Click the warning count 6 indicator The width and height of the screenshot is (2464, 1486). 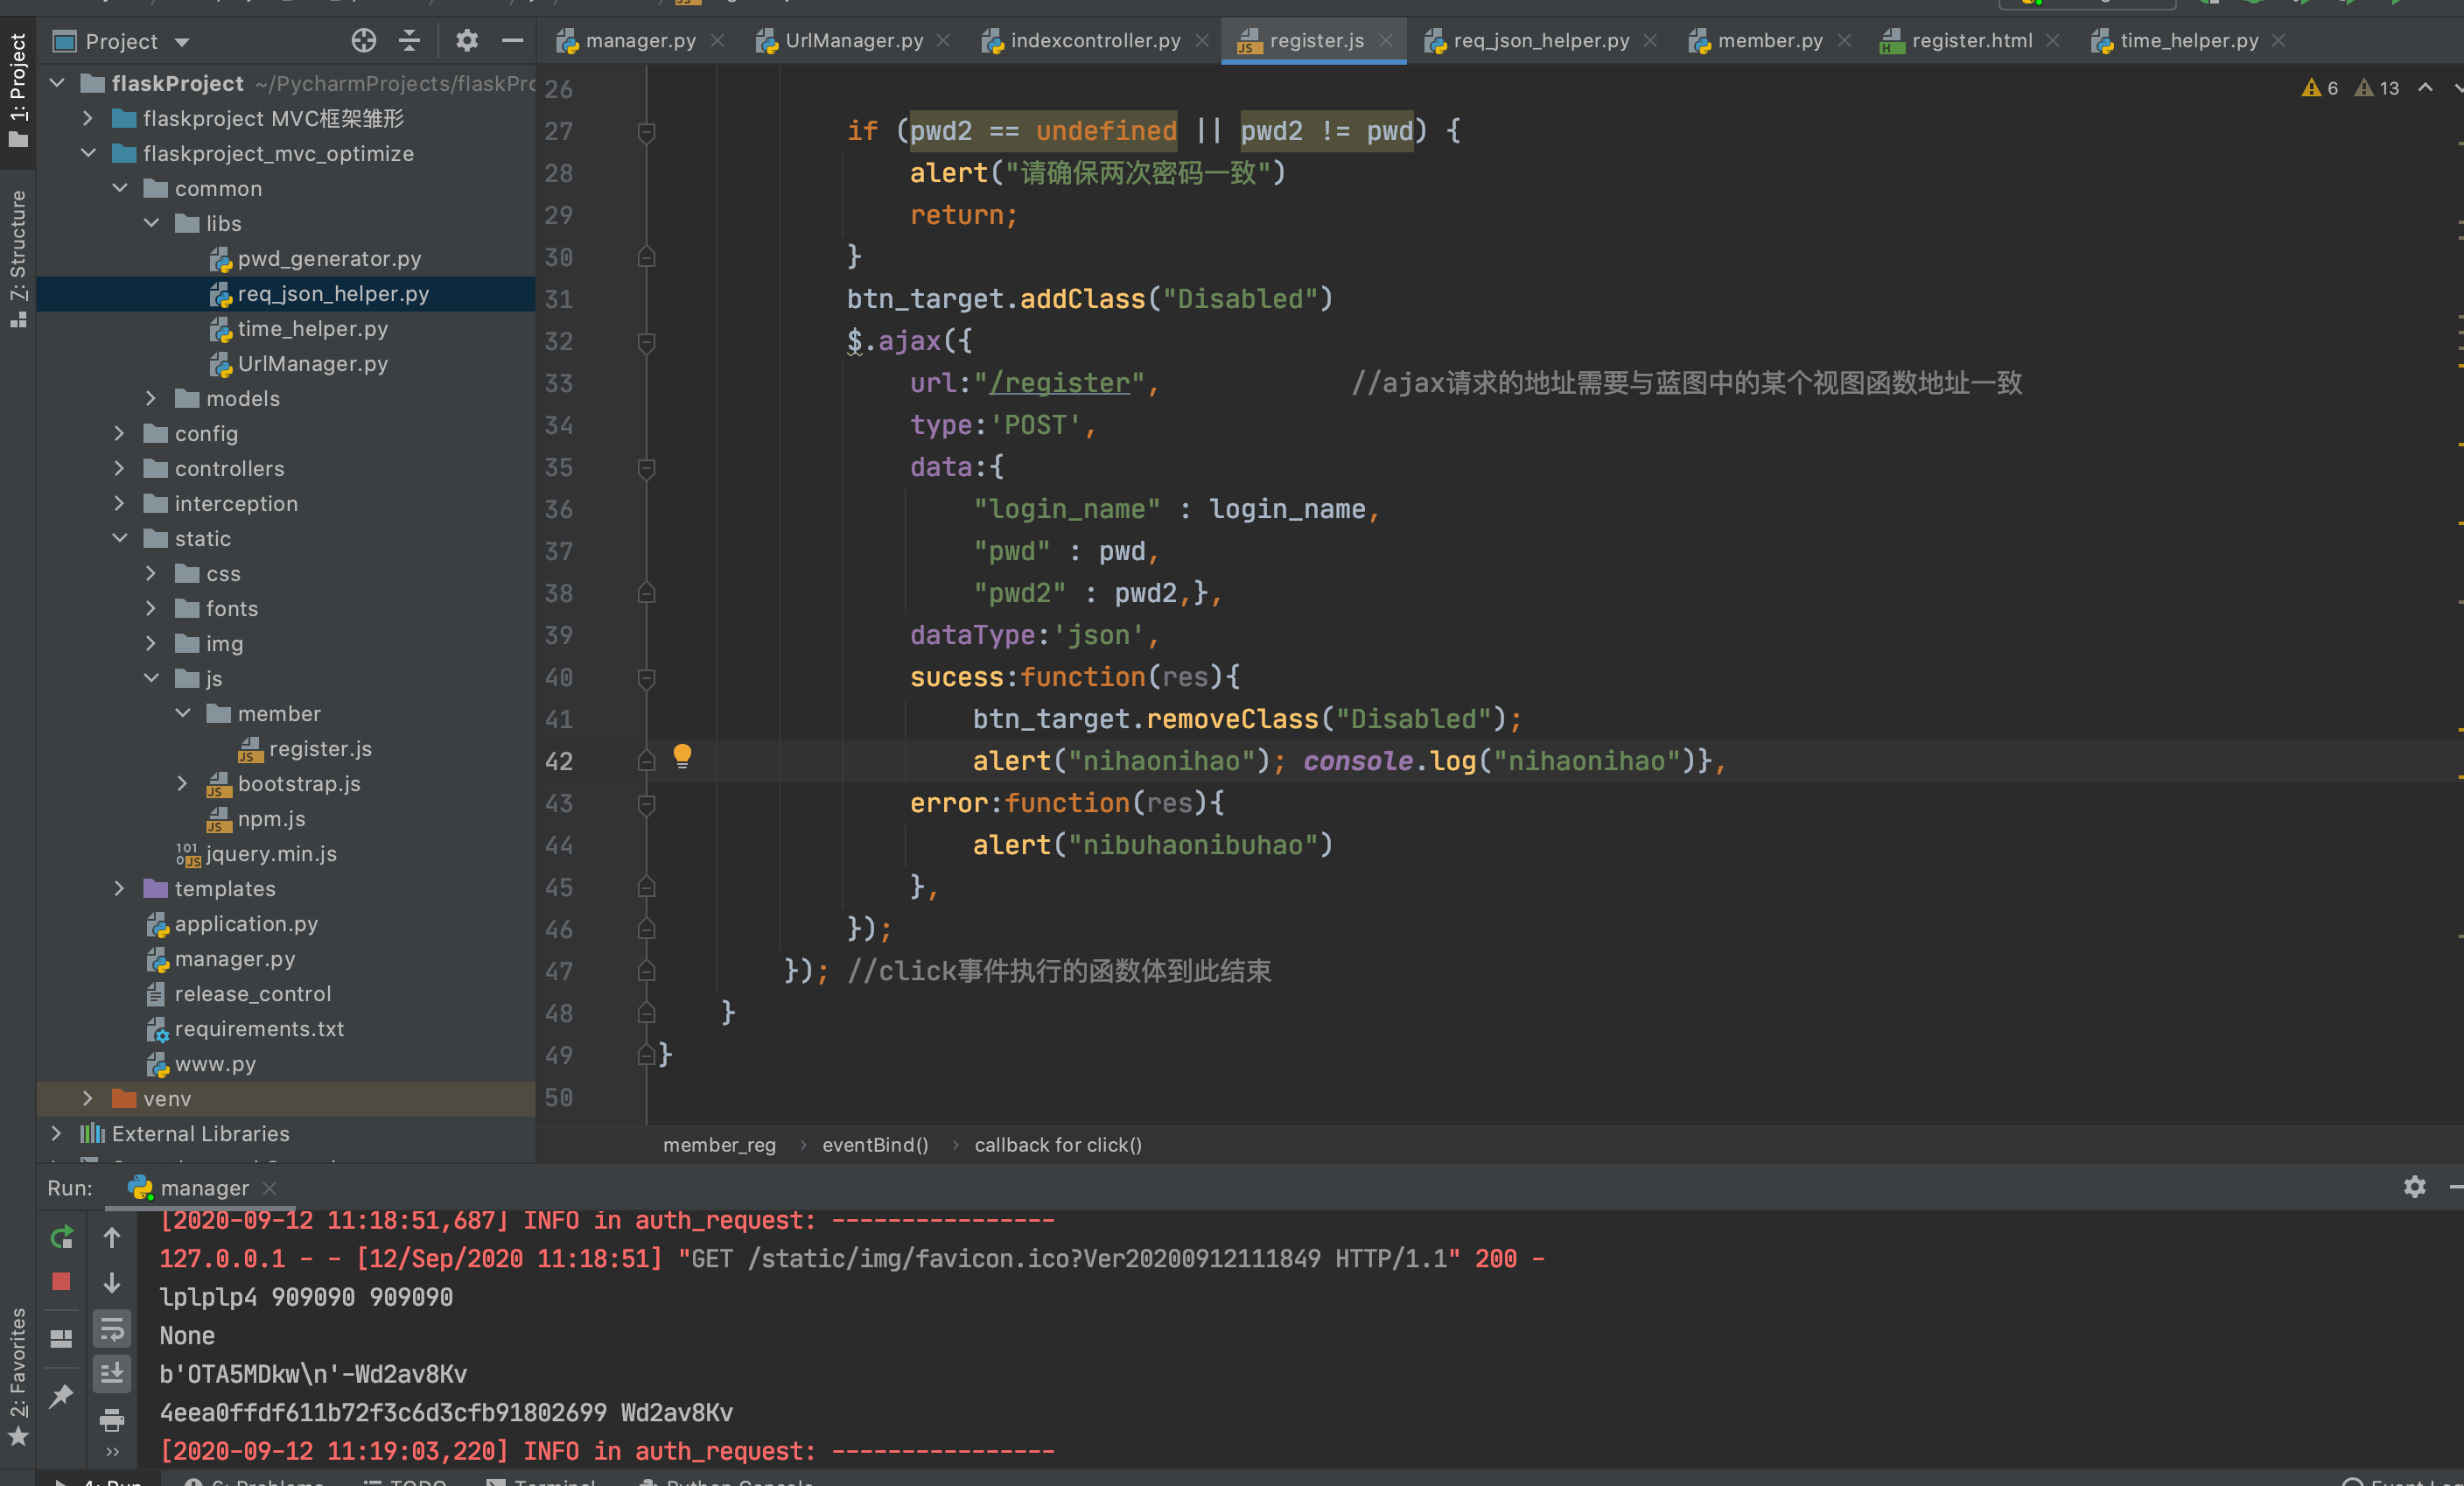point(2320,88)
